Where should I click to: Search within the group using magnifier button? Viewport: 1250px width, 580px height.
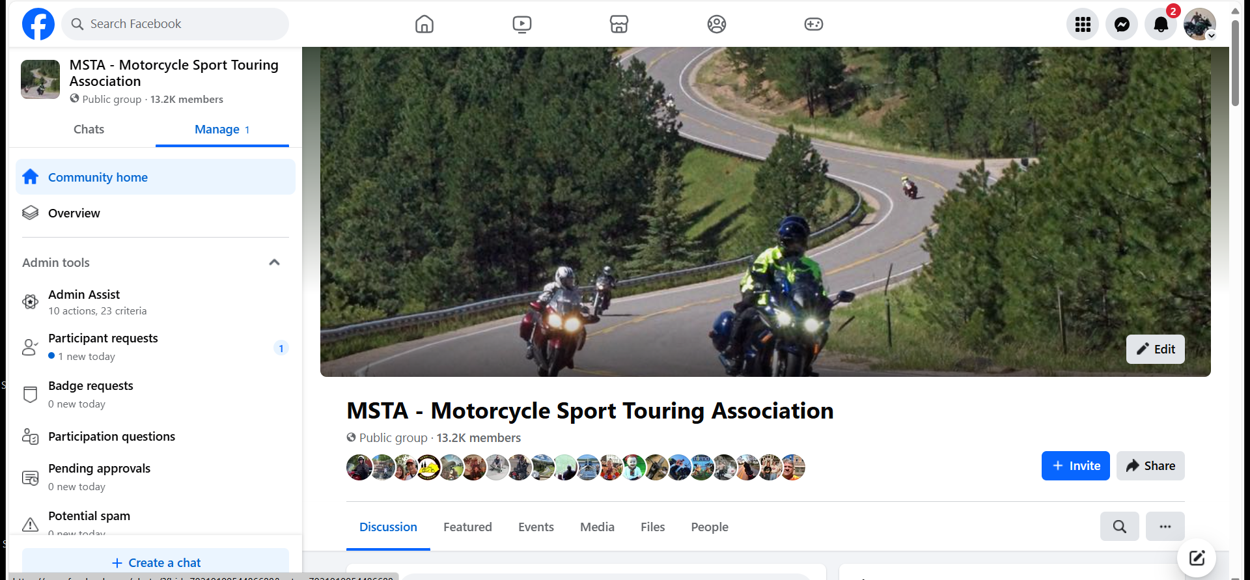tap(1120, 526)
